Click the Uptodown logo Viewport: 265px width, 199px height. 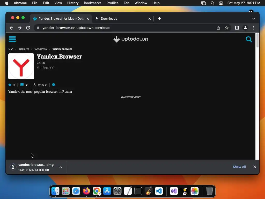tap(131, 39)
